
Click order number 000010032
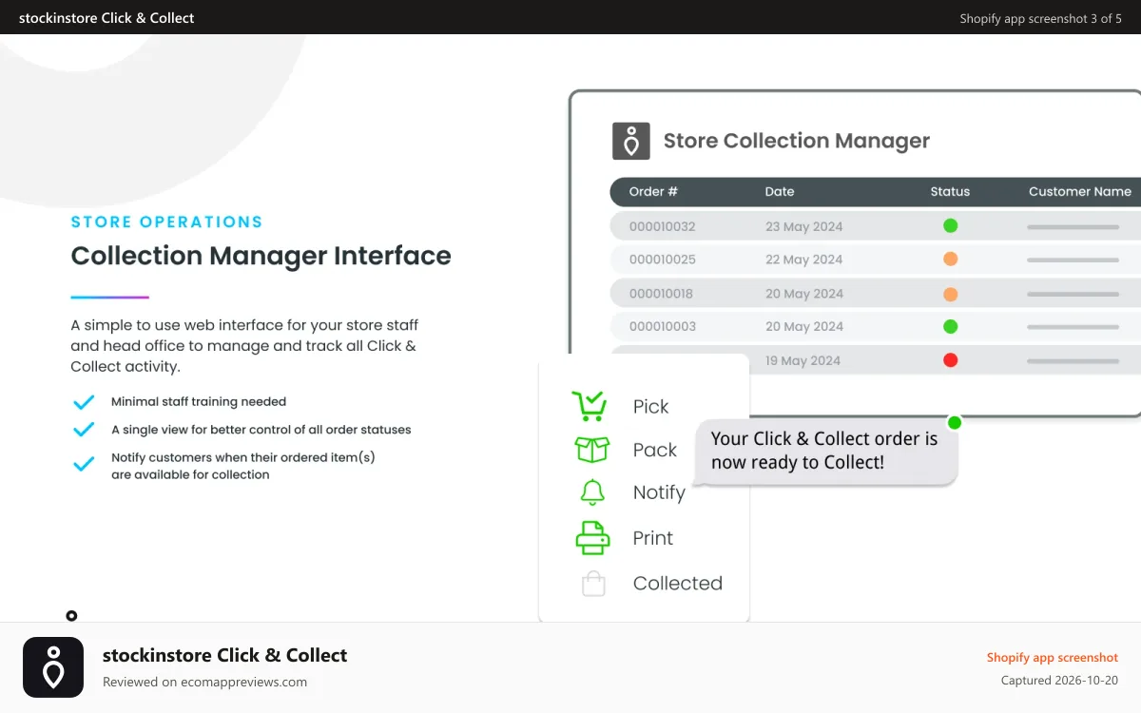click(x=663, y=226)
